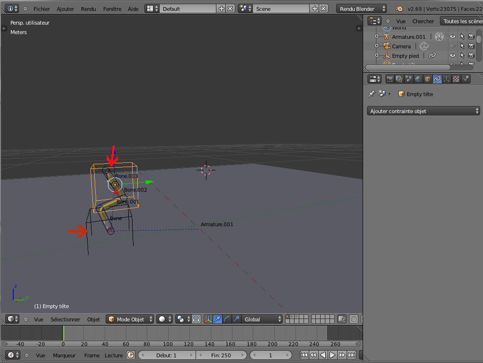
Task: Add a new screen layout next to Default
Action: (x=222, y=9)
